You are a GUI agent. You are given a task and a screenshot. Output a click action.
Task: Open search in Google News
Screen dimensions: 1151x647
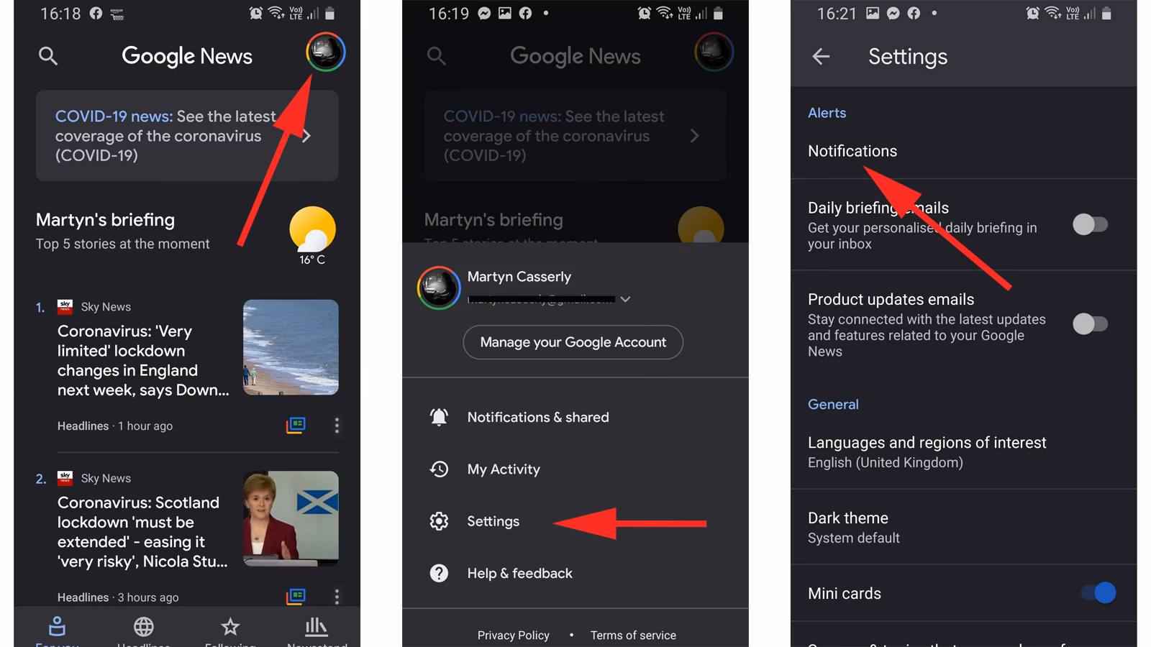pyautogui.click(x=47, y=56)
